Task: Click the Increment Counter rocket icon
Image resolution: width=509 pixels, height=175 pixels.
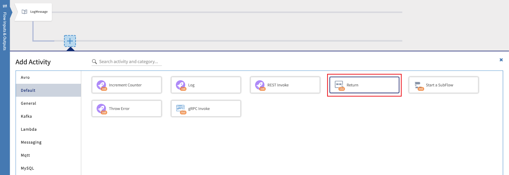Action: pos(101,85)
